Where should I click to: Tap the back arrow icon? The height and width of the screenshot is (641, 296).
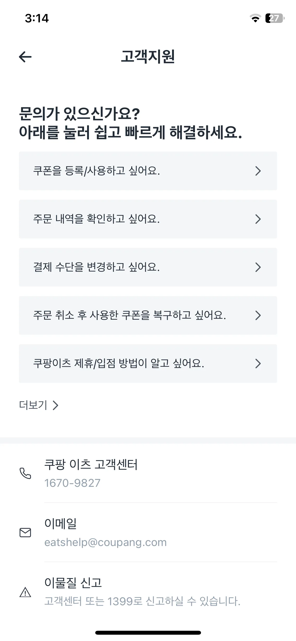(x=25, y=57)
